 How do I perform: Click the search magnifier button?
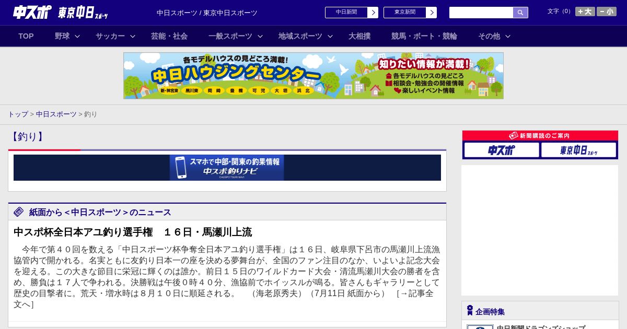(x=520, y=13)
